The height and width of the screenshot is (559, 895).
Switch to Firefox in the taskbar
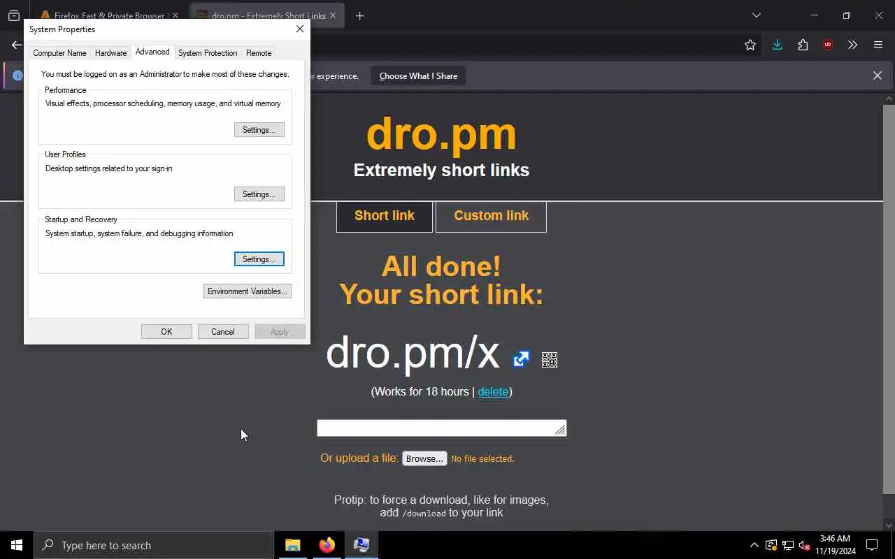pyautogui.click(x=327, y=545)
